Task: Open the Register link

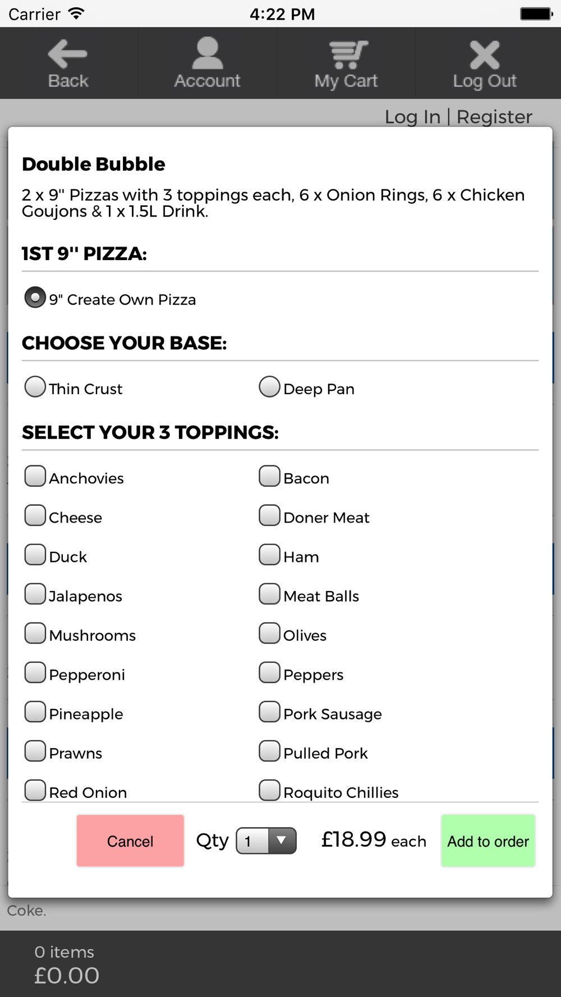Action: pos(494,117)
